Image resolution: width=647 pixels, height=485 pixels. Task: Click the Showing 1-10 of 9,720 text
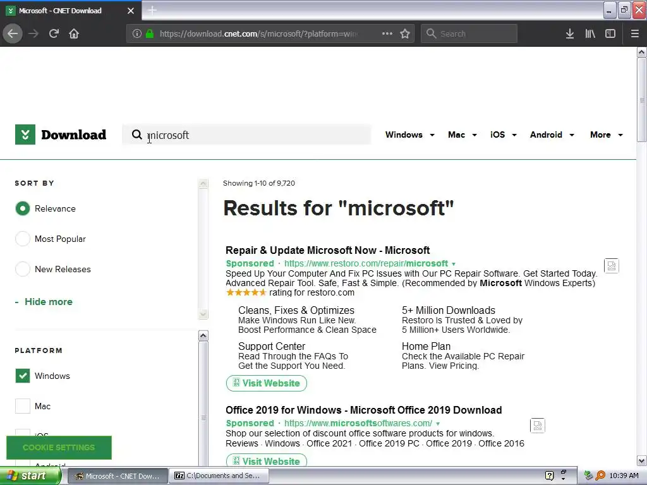pos(259,183)
